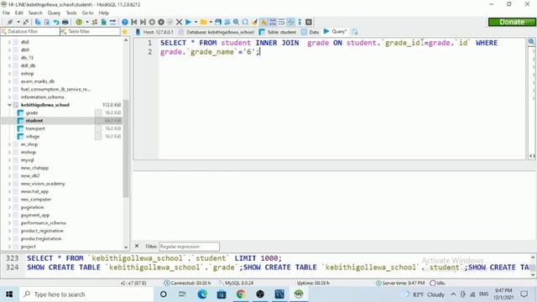Image resolution: width=537 pixels, height=302 pixels.
Task: Click the Paste toolbar icon
Action: tap(47, 22)
